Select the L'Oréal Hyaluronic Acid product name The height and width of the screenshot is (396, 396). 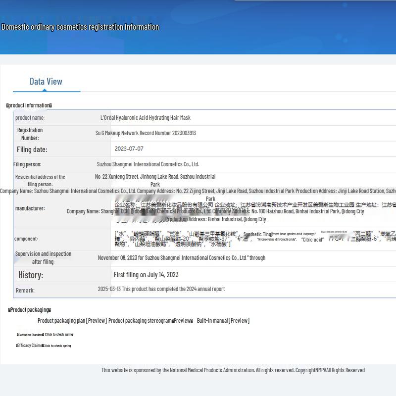pyautogui.click(x=146, y=118)
